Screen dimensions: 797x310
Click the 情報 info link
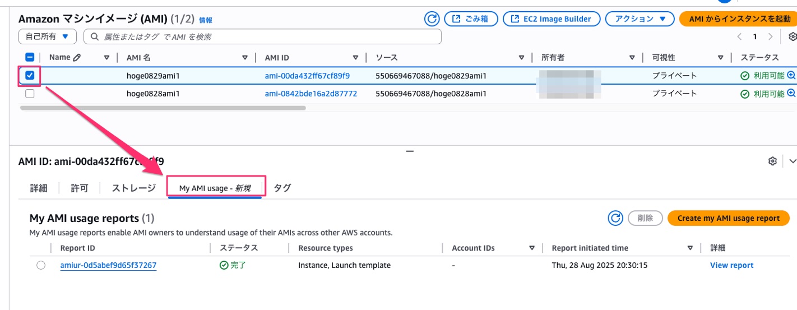(206, 20)
